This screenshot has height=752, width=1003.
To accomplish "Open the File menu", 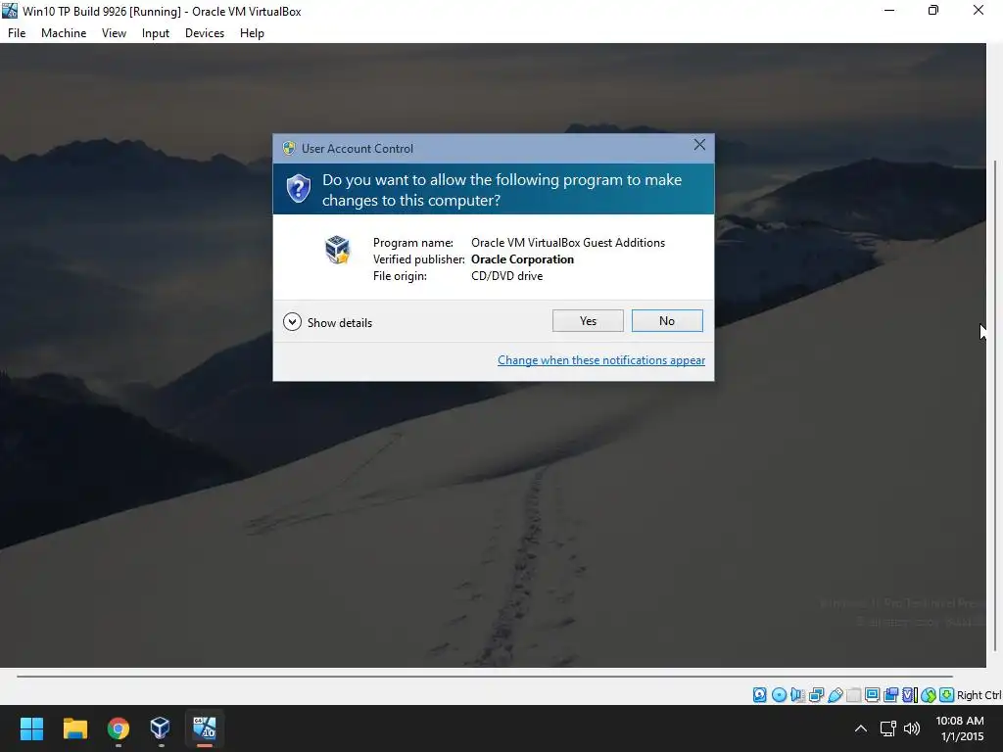I will tap(17, 33).
